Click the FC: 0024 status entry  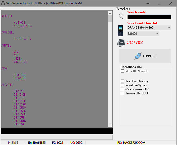(x=58, y=143)
